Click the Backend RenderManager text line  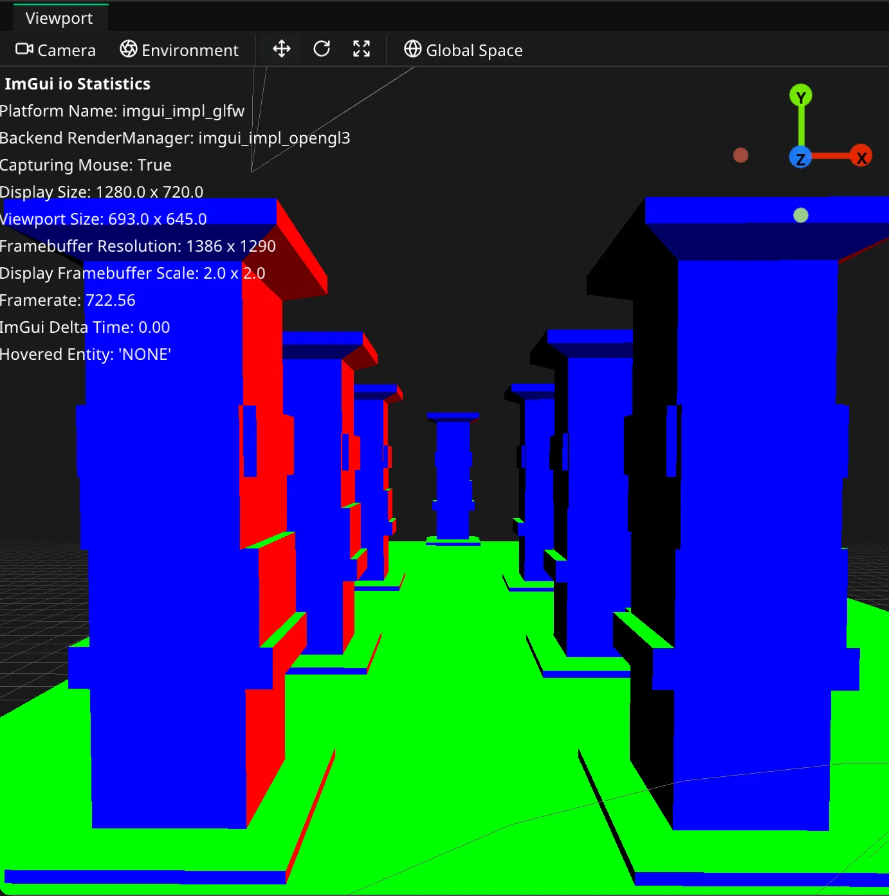[175, 138]
